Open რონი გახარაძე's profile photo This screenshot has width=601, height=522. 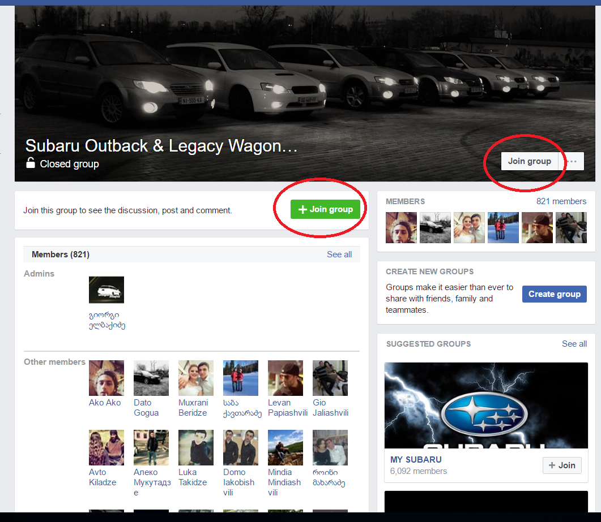tap(330, 447)
